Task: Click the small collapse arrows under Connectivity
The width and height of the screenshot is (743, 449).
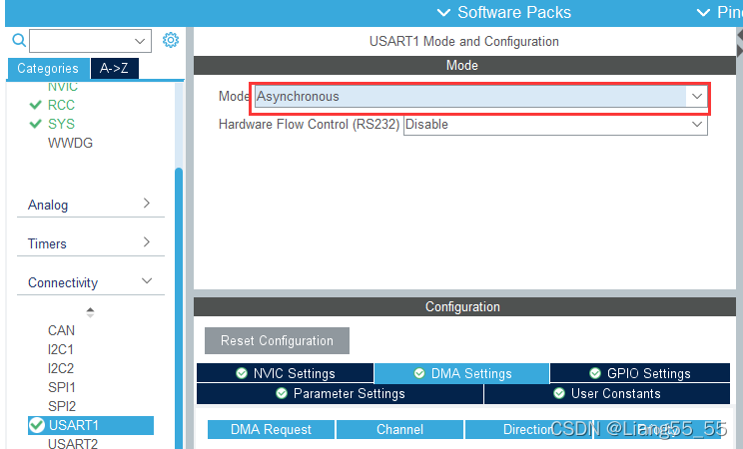Action: tap(90, 312)
